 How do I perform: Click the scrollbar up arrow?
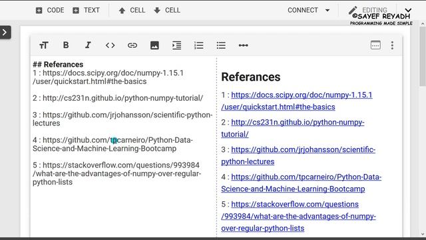click(x=423, y=24)
